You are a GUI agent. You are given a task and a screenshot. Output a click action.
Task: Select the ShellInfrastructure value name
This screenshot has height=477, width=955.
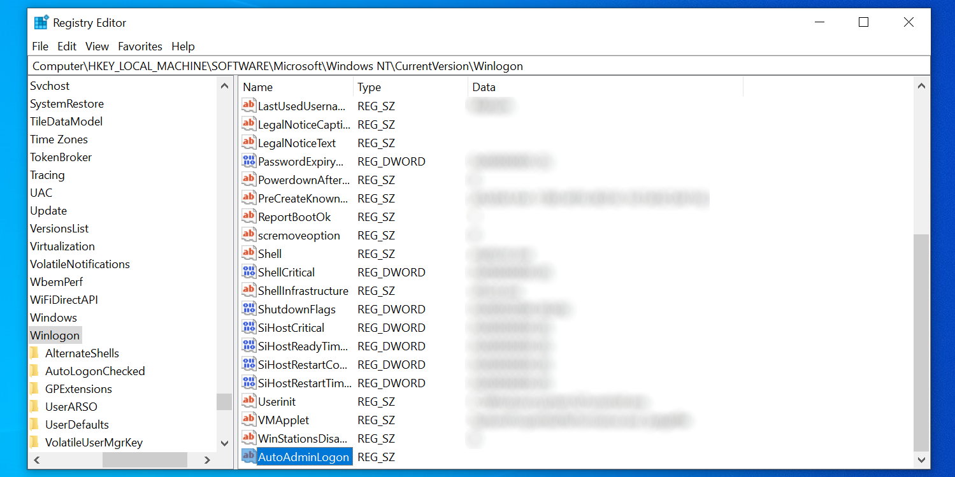303,291
